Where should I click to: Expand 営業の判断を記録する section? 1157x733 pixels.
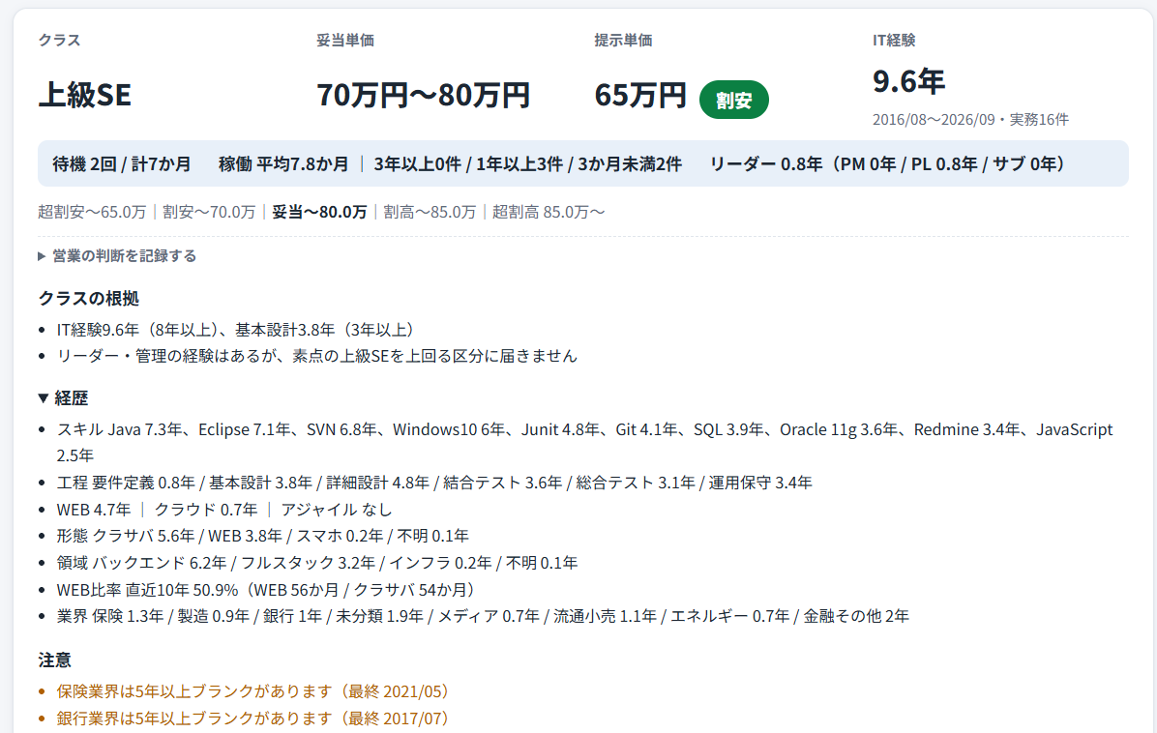click(x=117, y=256)
